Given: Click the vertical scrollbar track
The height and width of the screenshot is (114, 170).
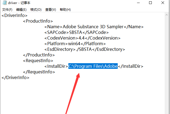Looking at the screenshot, I should click(167, 65).
